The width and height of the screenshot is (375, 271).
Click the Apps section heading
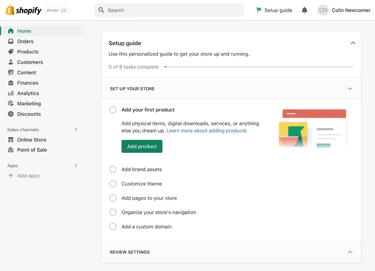click(12, 166)
